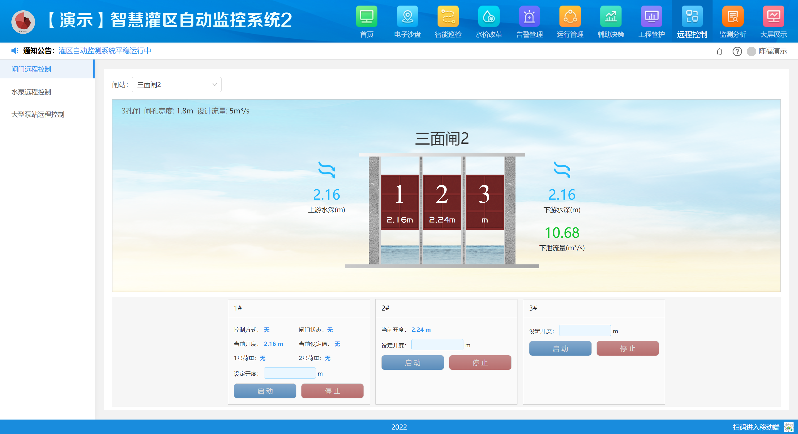Open the 首页 home icon
The width and height of the screenshot is (798, 434).
coord(367,16)
